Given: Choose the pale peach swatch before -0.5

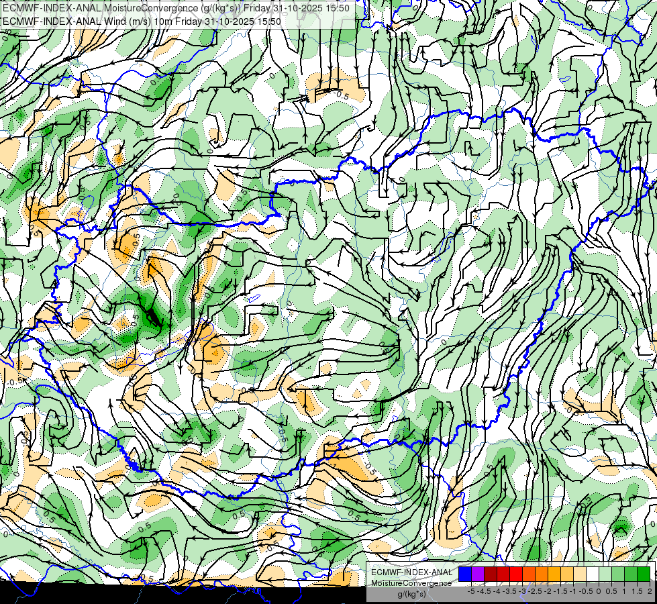Looking at the screenshot, I should [x=580, y=574].
